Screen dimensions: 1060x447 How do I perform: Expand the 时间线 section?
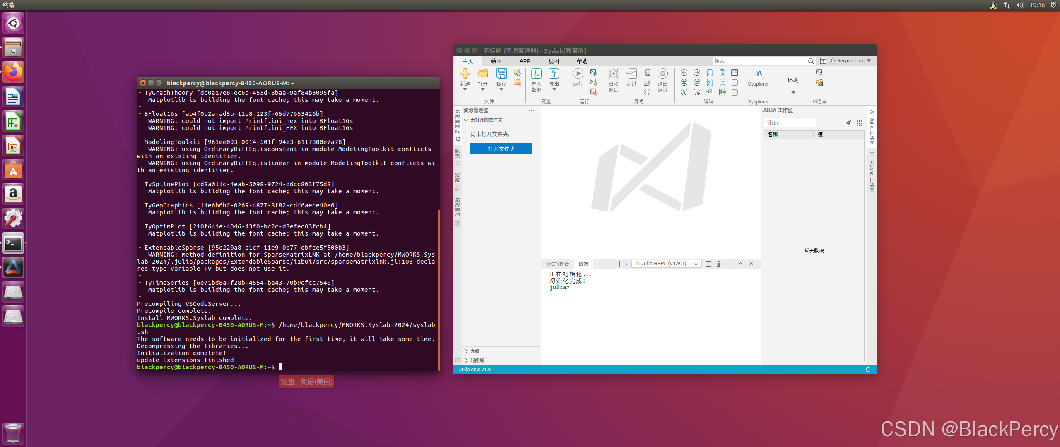tap(501, 360)
